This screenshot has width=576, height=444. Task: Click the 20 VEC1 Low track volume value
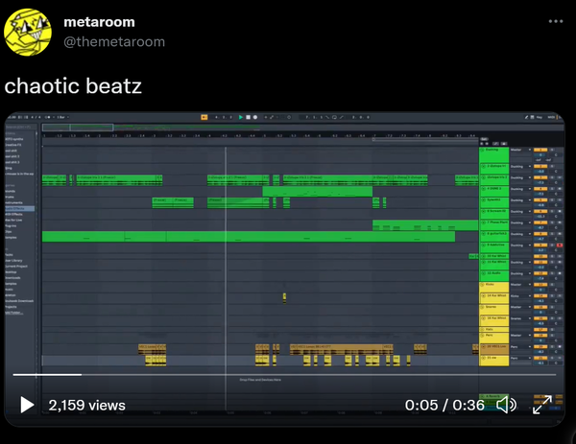click(540, 352)
